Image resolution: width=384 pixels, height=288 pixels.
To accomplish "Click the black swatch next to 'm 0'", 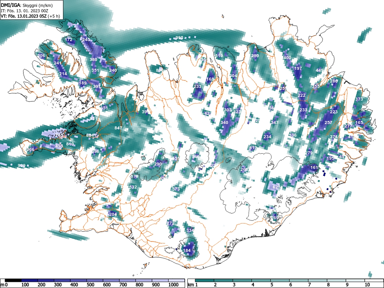I will [13, 280].
